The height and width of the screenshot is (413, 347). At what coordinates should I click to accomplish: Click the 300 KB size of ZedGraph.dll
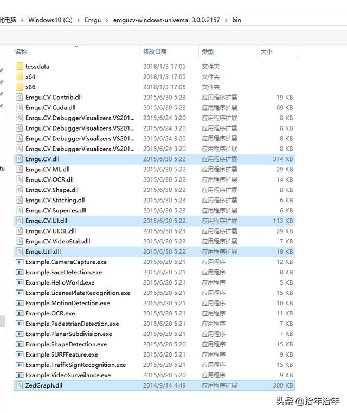coord(283,385)
